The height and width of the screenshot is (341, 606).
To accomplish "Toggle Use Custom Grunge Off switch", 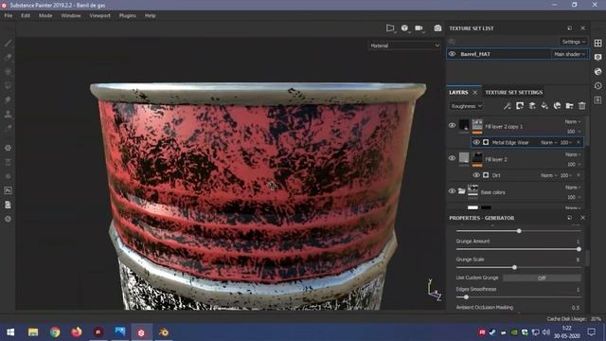I will point(542,278).
